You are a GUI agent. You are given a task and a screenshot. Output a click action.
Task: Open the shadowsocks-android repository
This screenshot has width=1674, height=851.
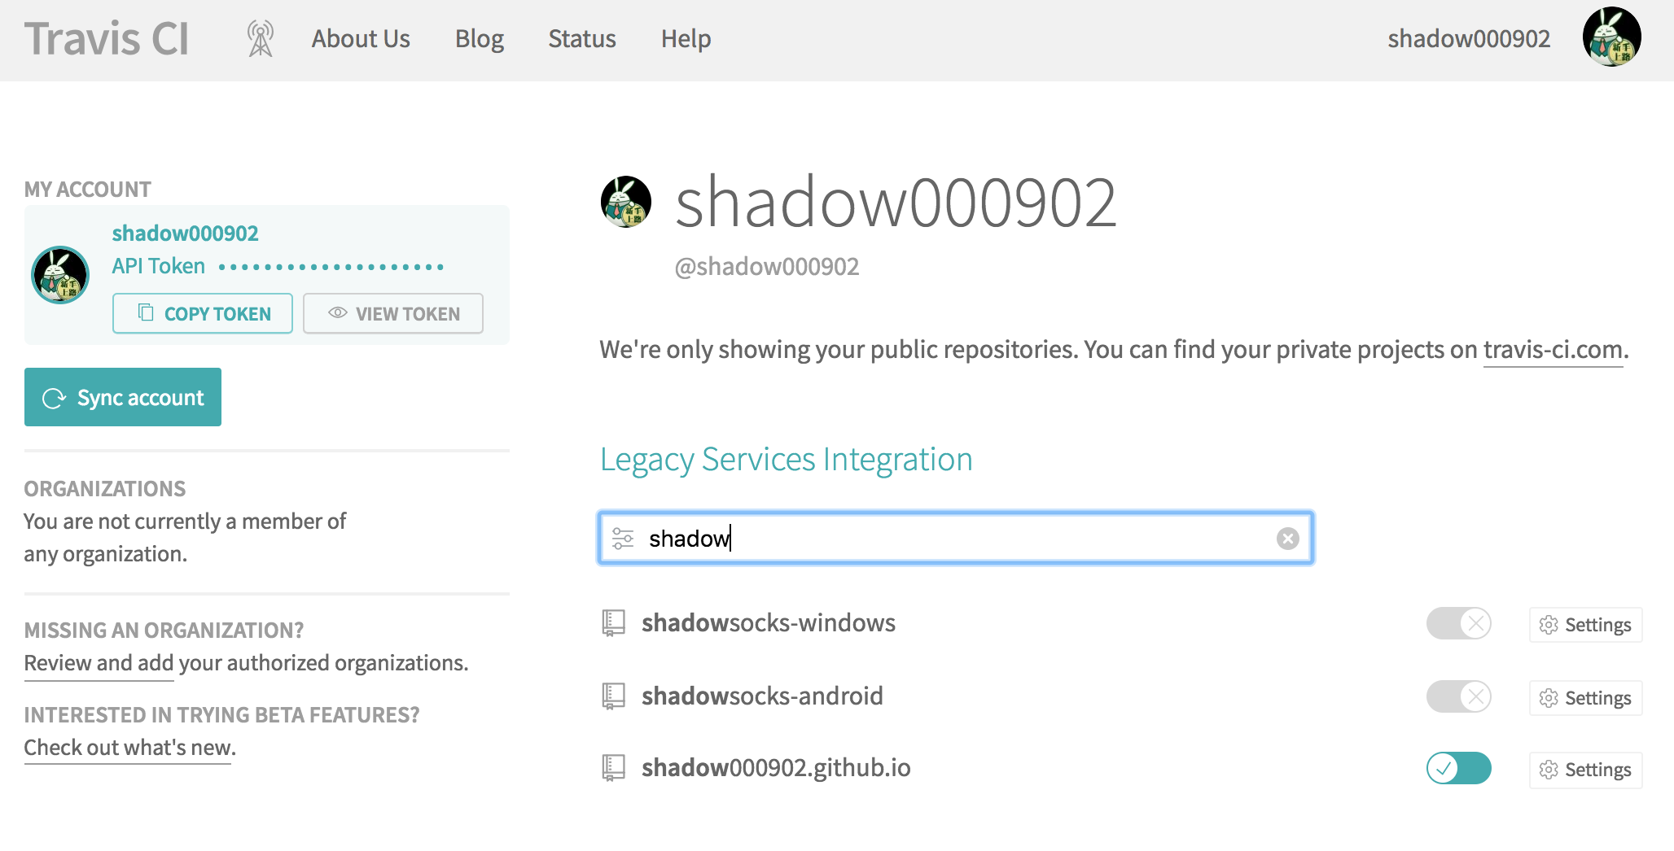[762, 696]
